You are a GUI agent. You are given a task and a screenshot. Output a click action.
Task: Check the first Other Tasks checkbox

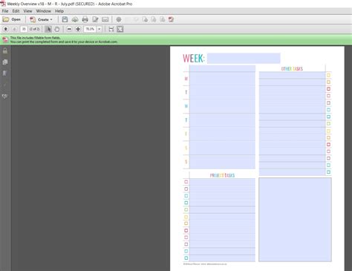(x=328, y=75)
